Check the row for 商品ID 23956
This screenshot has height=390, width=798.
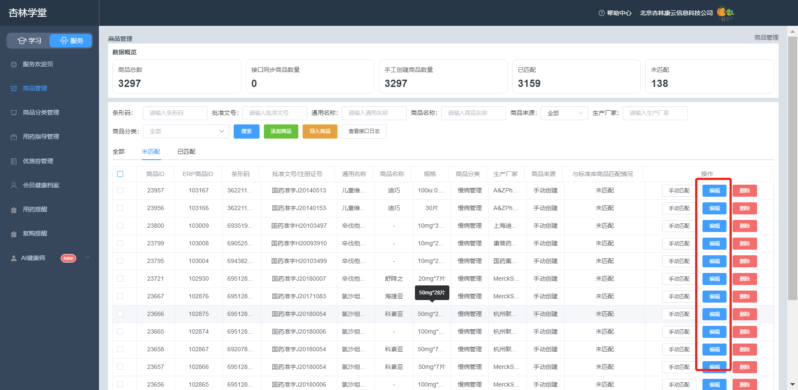coord(120,208)
